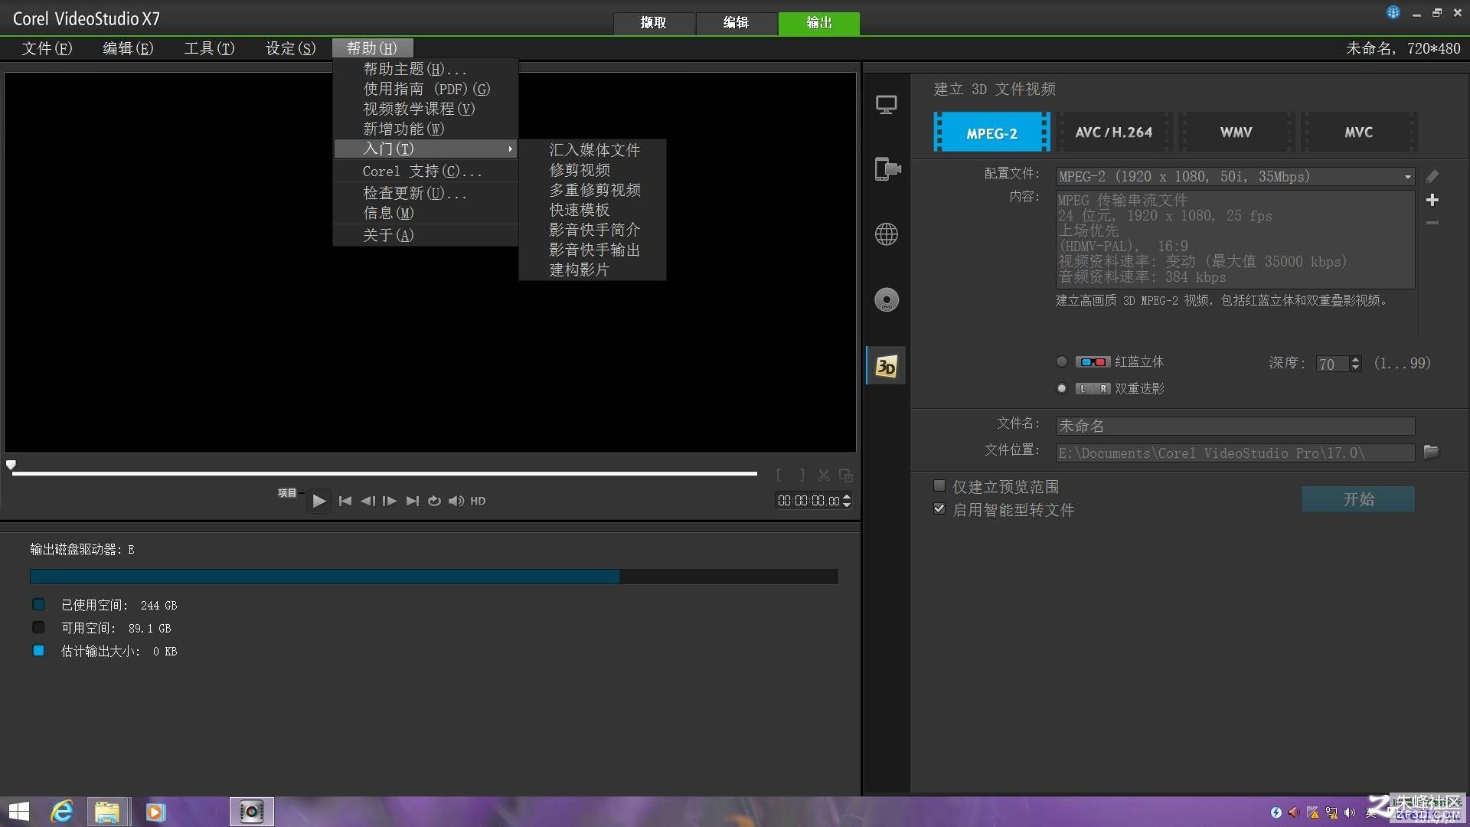This screenshot has height=827, width=1470.
Task: Edit the profile with the pencil icon
Action: click(x=1432, y=177)
